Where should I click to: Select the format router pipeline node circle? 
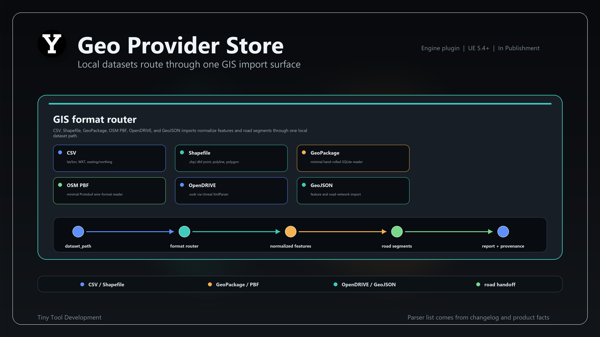[x=184, y=232]
